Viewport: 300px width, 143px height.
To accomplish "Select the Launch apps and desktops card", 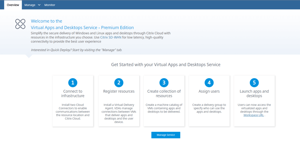I will [254, 101].
